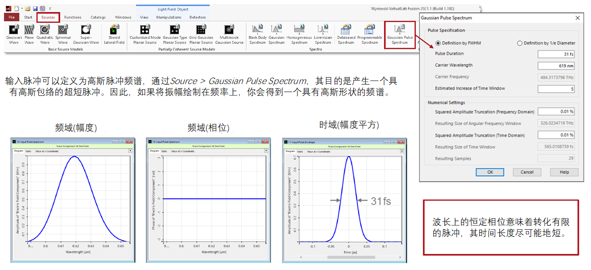Open the Catalogs ribbon tab

(x=98, y=17)
